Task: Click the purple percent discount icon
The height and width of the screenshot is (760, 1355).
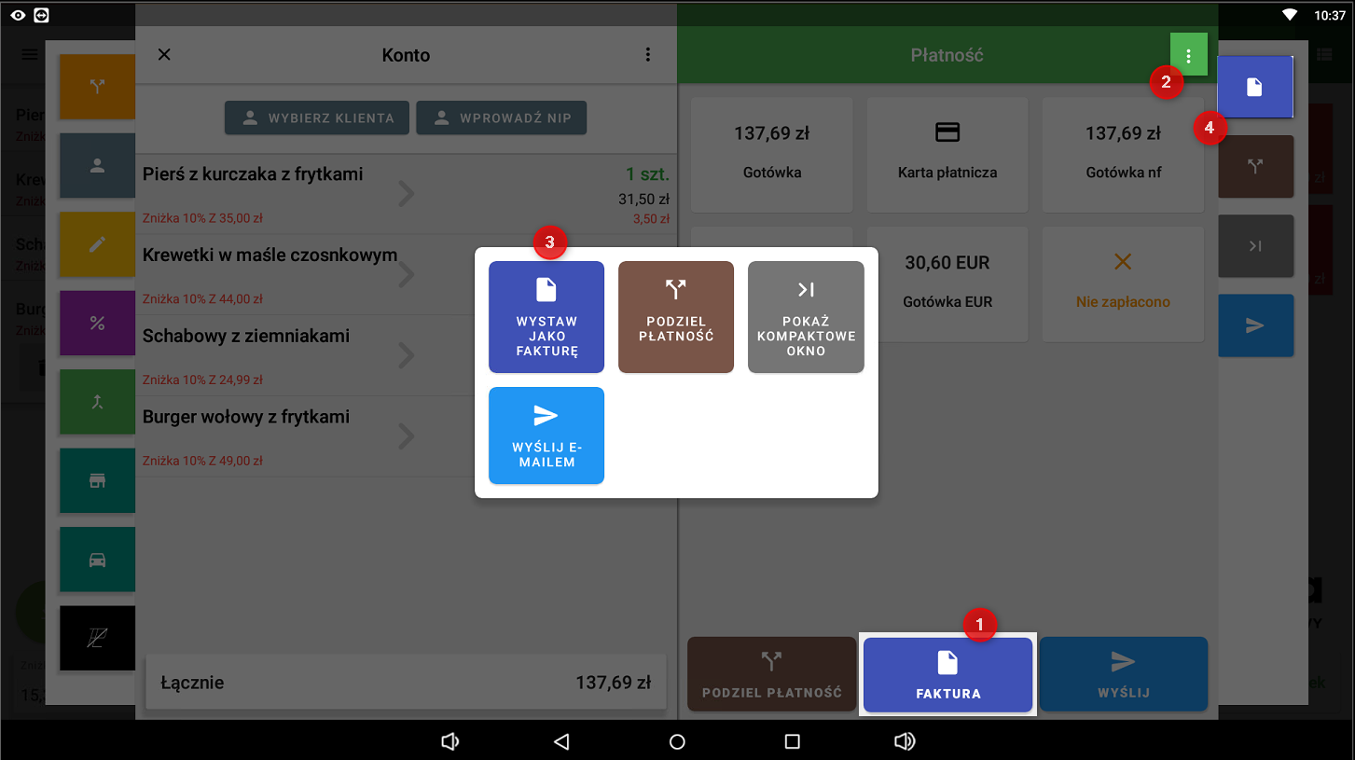Action: pos(97,324)
